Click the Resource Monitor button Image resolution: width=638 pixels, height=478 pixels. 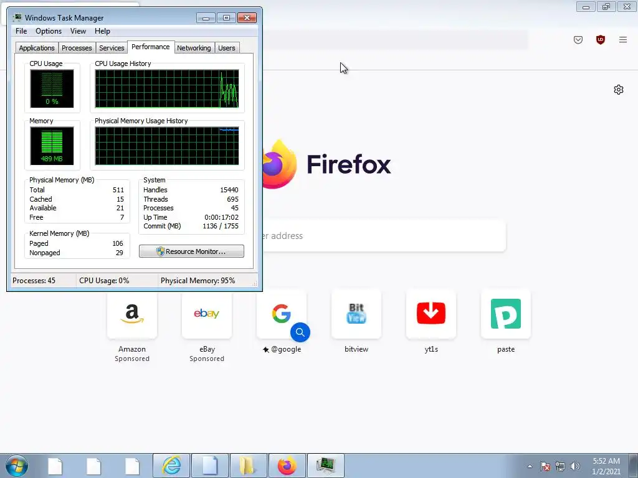point(191,251)
